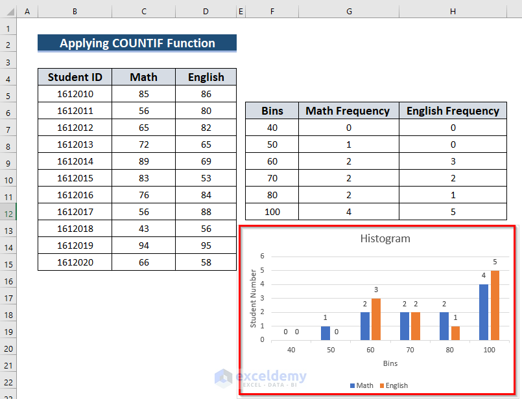Click the Applying COUNTIF Function title cell
Screen dimensions: 522x399
(x=136, y=43)
